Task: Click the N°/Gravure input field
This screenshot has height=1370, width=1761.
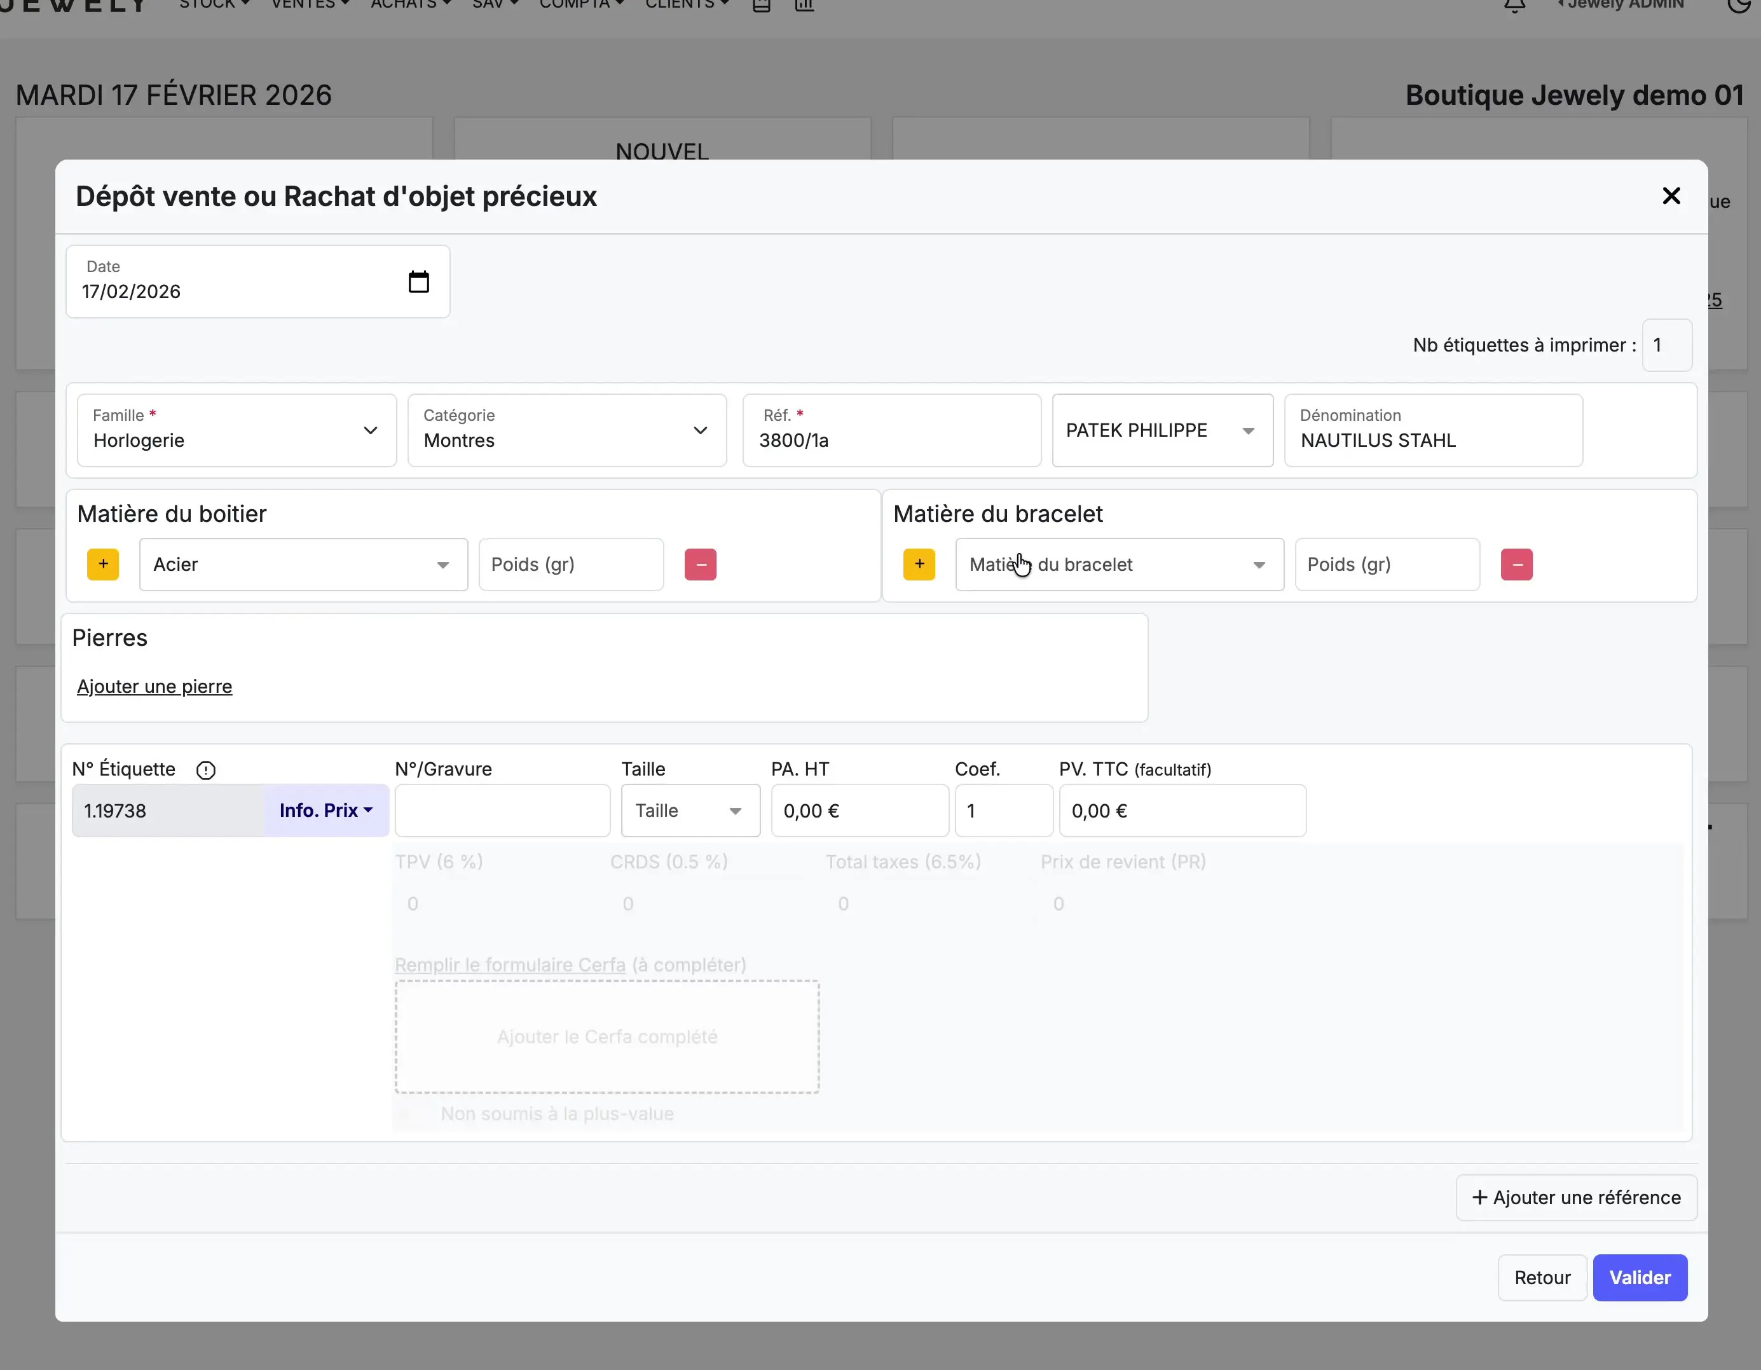Action: tap(502, 811)
